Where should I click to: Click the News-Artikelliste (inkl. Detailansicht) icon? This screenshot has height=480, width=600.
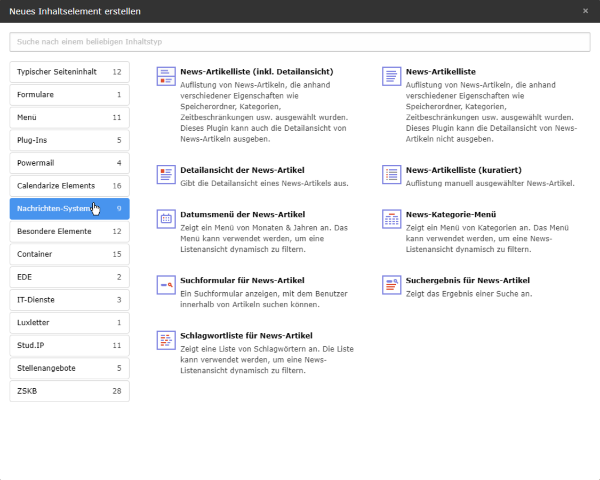point(166,76)
